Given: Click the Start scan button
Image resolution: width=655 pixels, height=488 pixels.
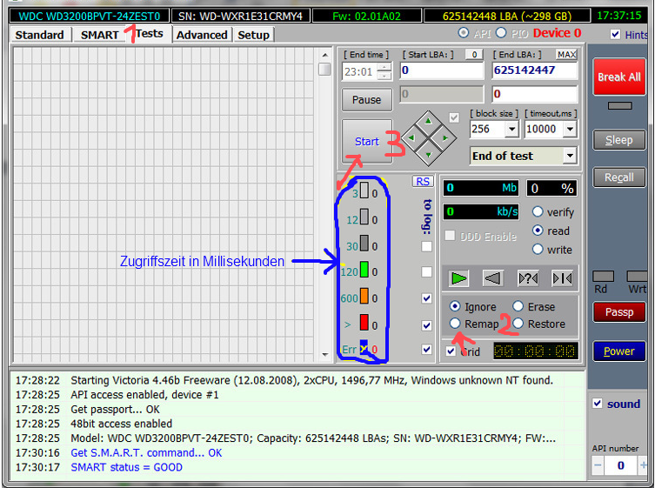Looking at the screenshot, I should point(367,141).
